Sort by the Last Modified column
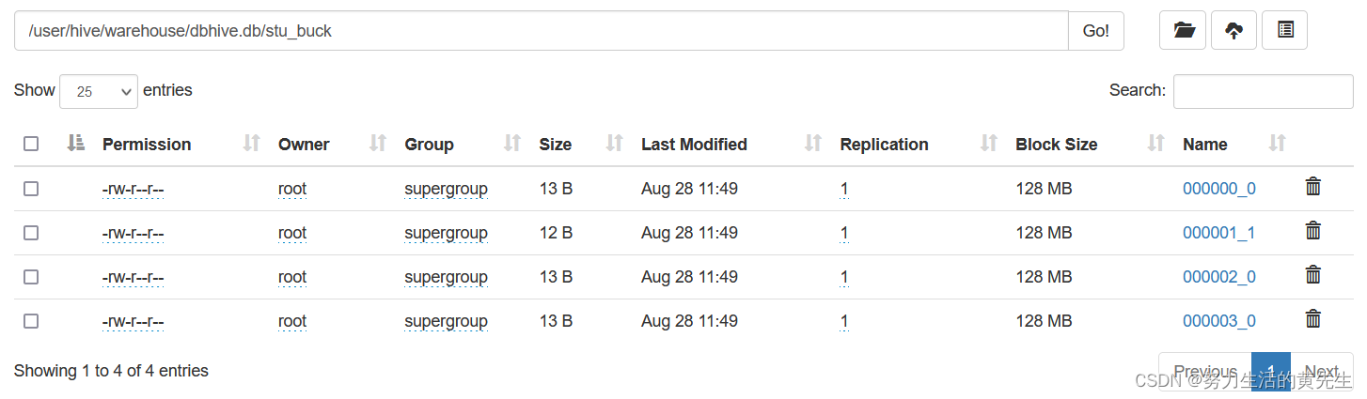1367x399 pixels. tap(694, 144)
